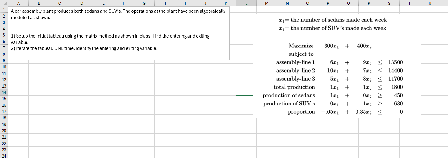Click right-hand value 14400
Viewport: 448px width, 158px height.
click(395, 71)
